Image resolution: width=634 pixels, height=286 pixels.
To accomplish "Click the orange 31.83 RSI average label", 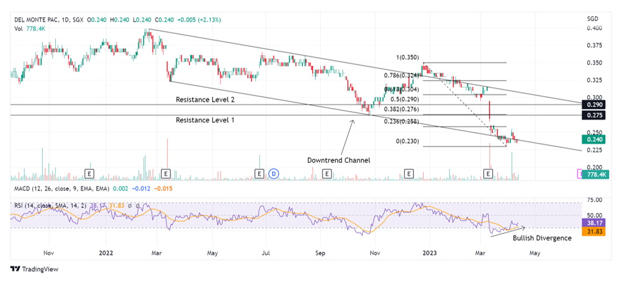I will point(594,232).
